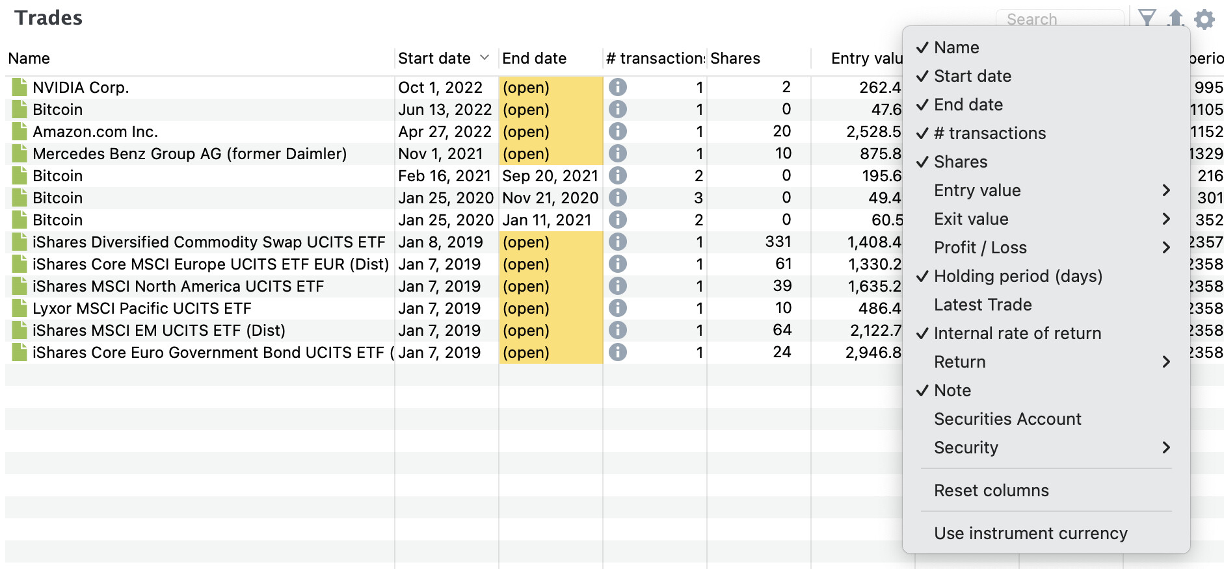This screenshot has width=1224, height=569.
Task: Toggle the Start date column option
Action: point(1046,76)
